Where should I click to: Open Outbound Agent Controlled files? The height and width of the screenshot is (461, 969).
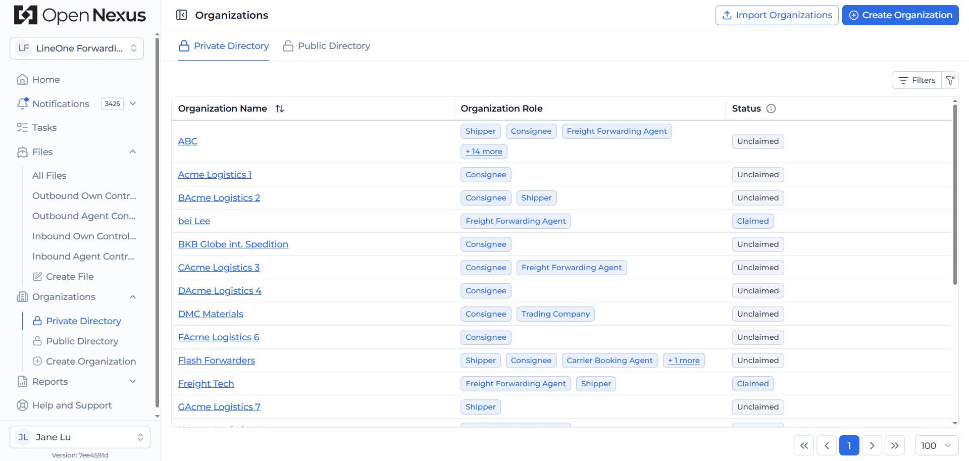pos(84,216)
